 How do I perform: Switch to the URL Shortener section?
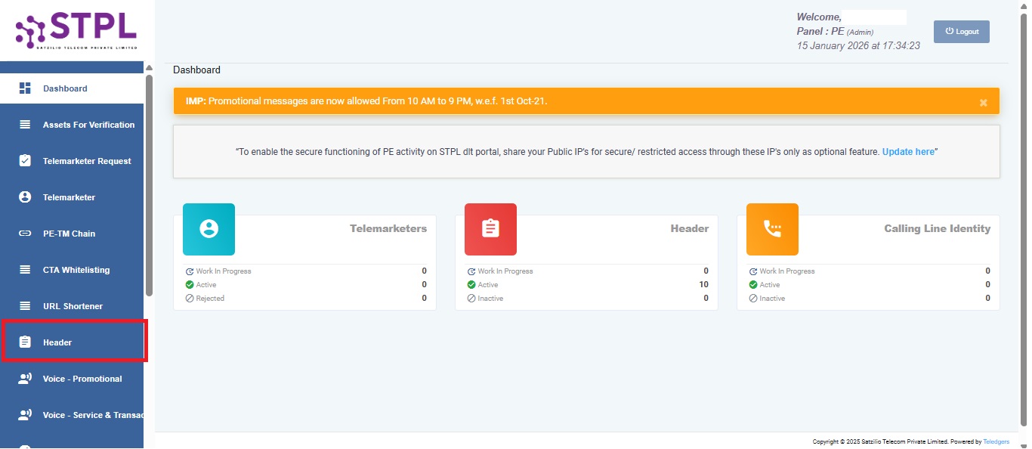coord(73,306)
